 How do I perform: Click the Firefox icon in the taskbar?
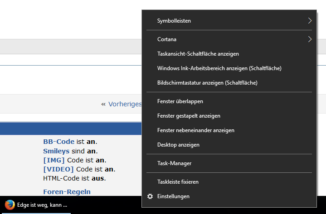point(10,204)
